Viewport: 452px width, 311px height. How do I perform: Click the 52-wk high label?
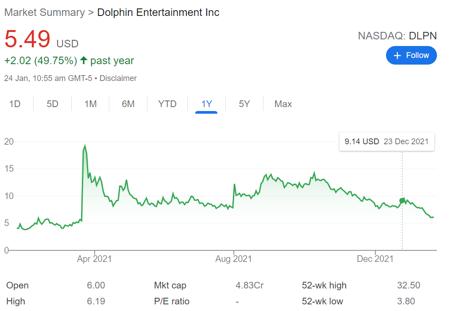[x=325, y=285]
